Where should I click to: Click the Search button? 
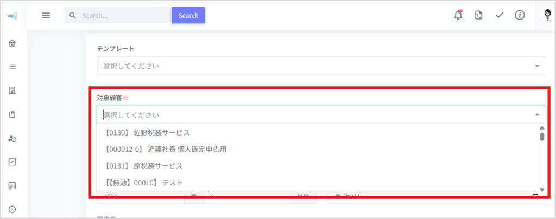(x=188, y=16)
